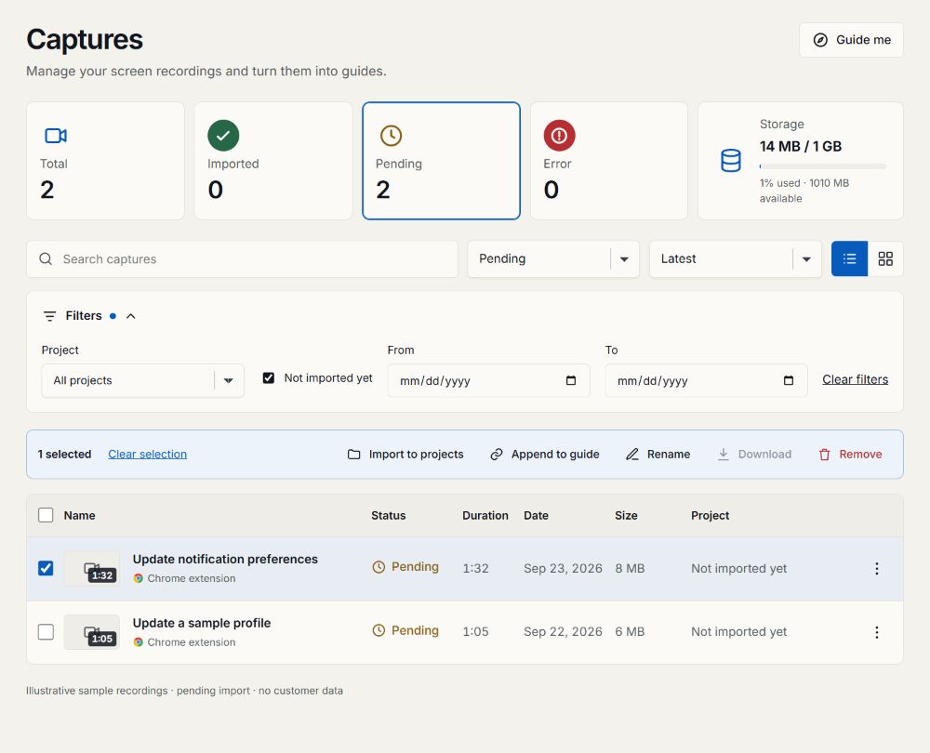The height and width of the screenshot is (753, 930).
Task: Toggle the select-all checkbox in table header
Action: 46,515
